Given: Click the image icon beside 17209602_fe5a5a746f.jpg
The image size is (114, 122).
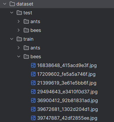Looking at the screenshot, I should click(x=33, y=74).
